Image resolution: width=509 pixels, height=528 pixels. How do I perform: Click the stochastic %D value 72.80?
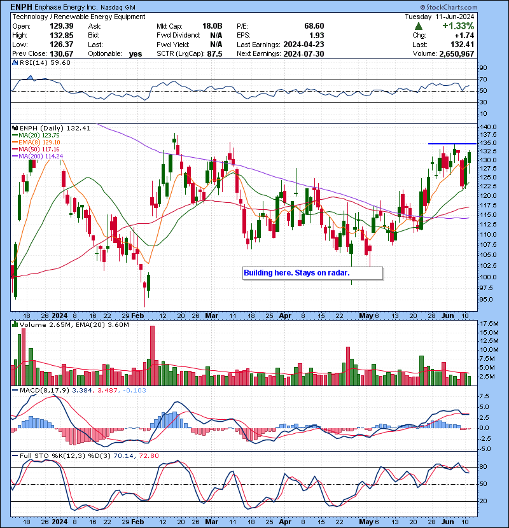click(148, 455)
